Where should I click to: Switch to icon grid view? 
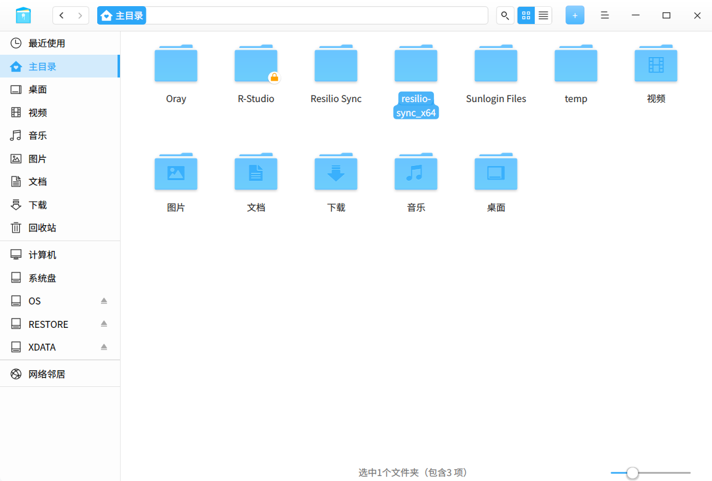pos(526,15)
